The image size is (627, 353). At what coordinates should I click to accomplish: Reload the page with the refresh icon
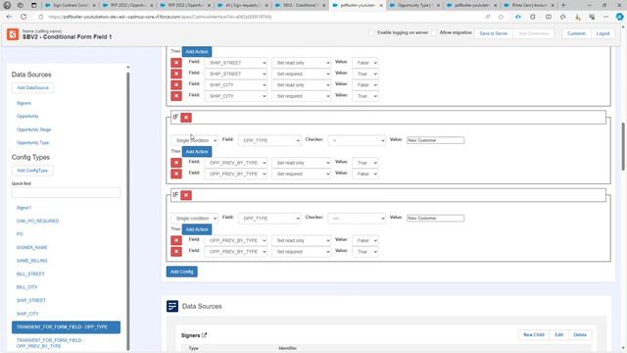tap(24, 17)
